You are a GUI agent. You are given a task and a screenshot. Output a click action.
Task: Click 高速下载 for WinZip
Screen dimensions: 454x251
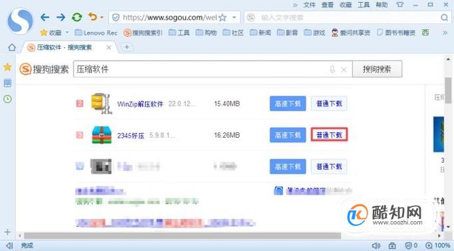point(288,103)
